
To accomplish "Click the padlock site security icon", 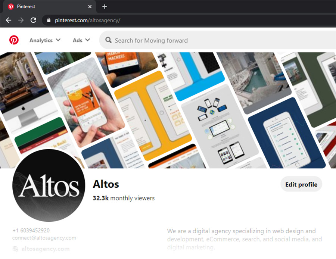I will pyautogui.click(x=49, y=20).
